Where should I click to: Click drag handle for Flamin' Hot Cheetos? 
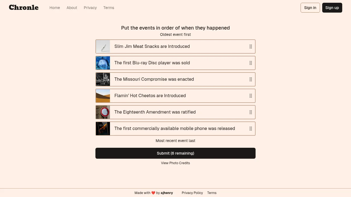(251, 96)
